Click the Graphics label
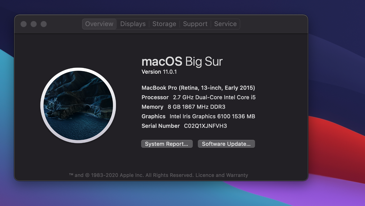This screenshot has width=365, height=206. pos(153,116)
